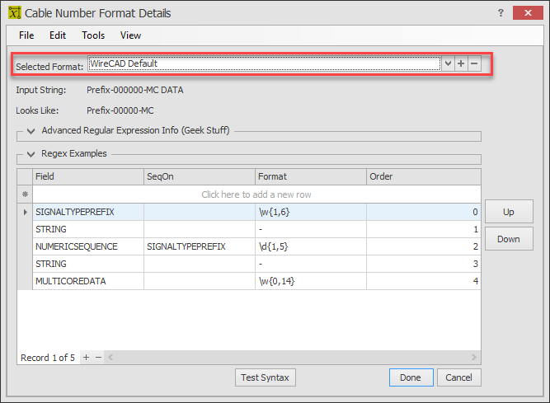
Task: Click the Selected Format text field
Action: click(x=264, y=63)
